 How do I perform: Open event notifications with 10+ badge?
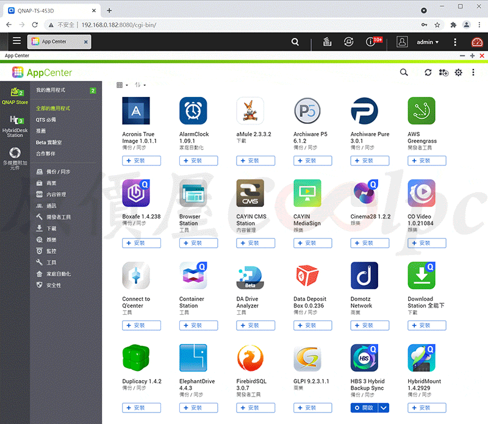[373, 41]
